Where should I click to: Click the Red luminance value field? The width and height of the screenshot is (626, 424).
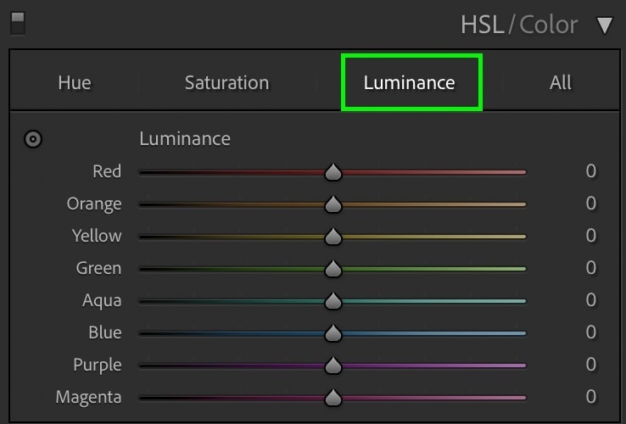pyautogui.click(x=591, y=171)
